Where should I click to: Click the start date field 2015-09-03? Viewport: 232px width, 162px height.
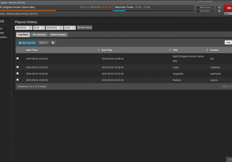[x=24, y=28]
